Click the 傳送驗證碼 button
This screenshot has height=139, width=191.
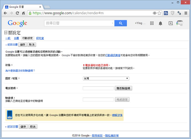click(123, 88)
